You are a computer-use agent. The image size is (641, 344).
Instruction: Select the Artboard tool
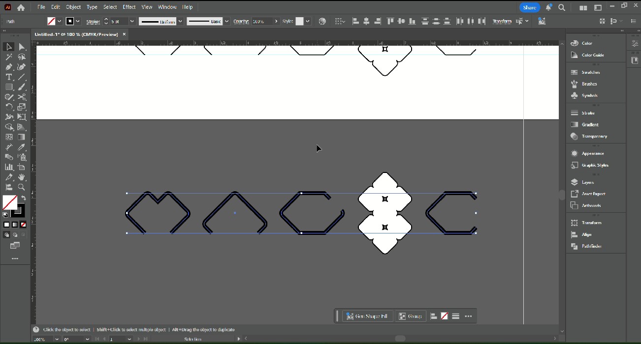click(x=22, y=167)
